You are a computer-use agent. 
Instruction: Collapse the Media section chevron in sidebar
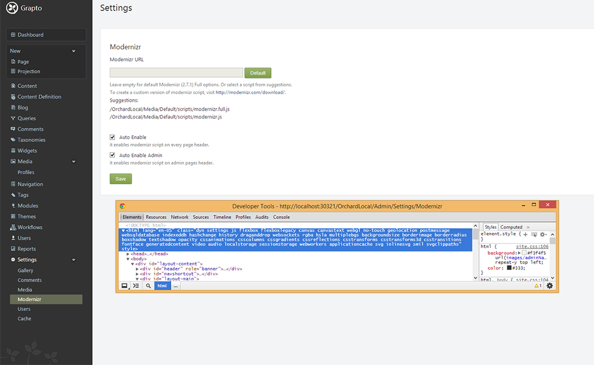[74, 162]
